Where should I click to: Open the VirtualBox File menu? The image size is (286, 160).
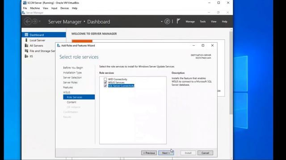(25, 8)
